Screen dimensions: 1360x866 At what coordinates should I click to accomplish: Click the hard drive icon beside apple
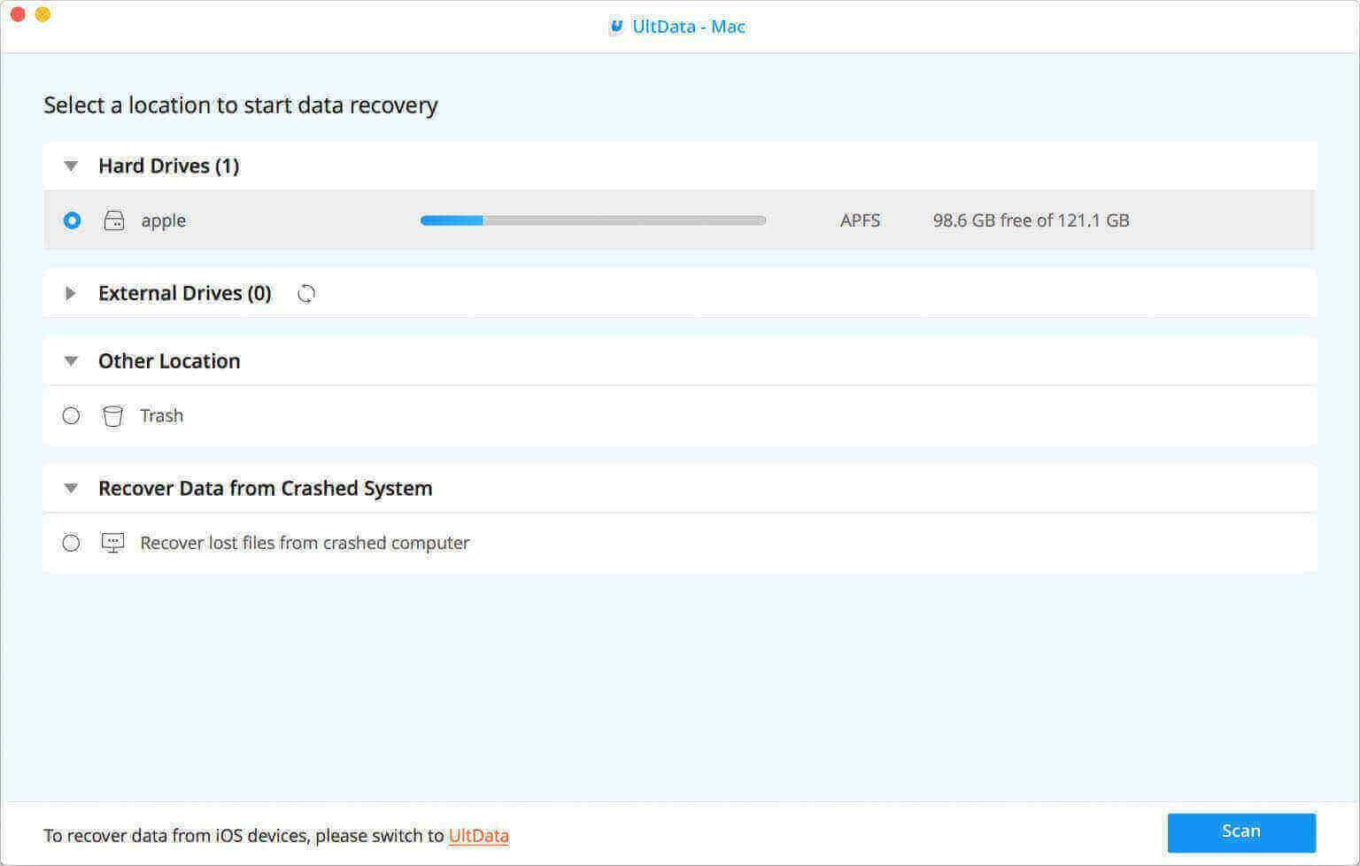coord(114,220)
